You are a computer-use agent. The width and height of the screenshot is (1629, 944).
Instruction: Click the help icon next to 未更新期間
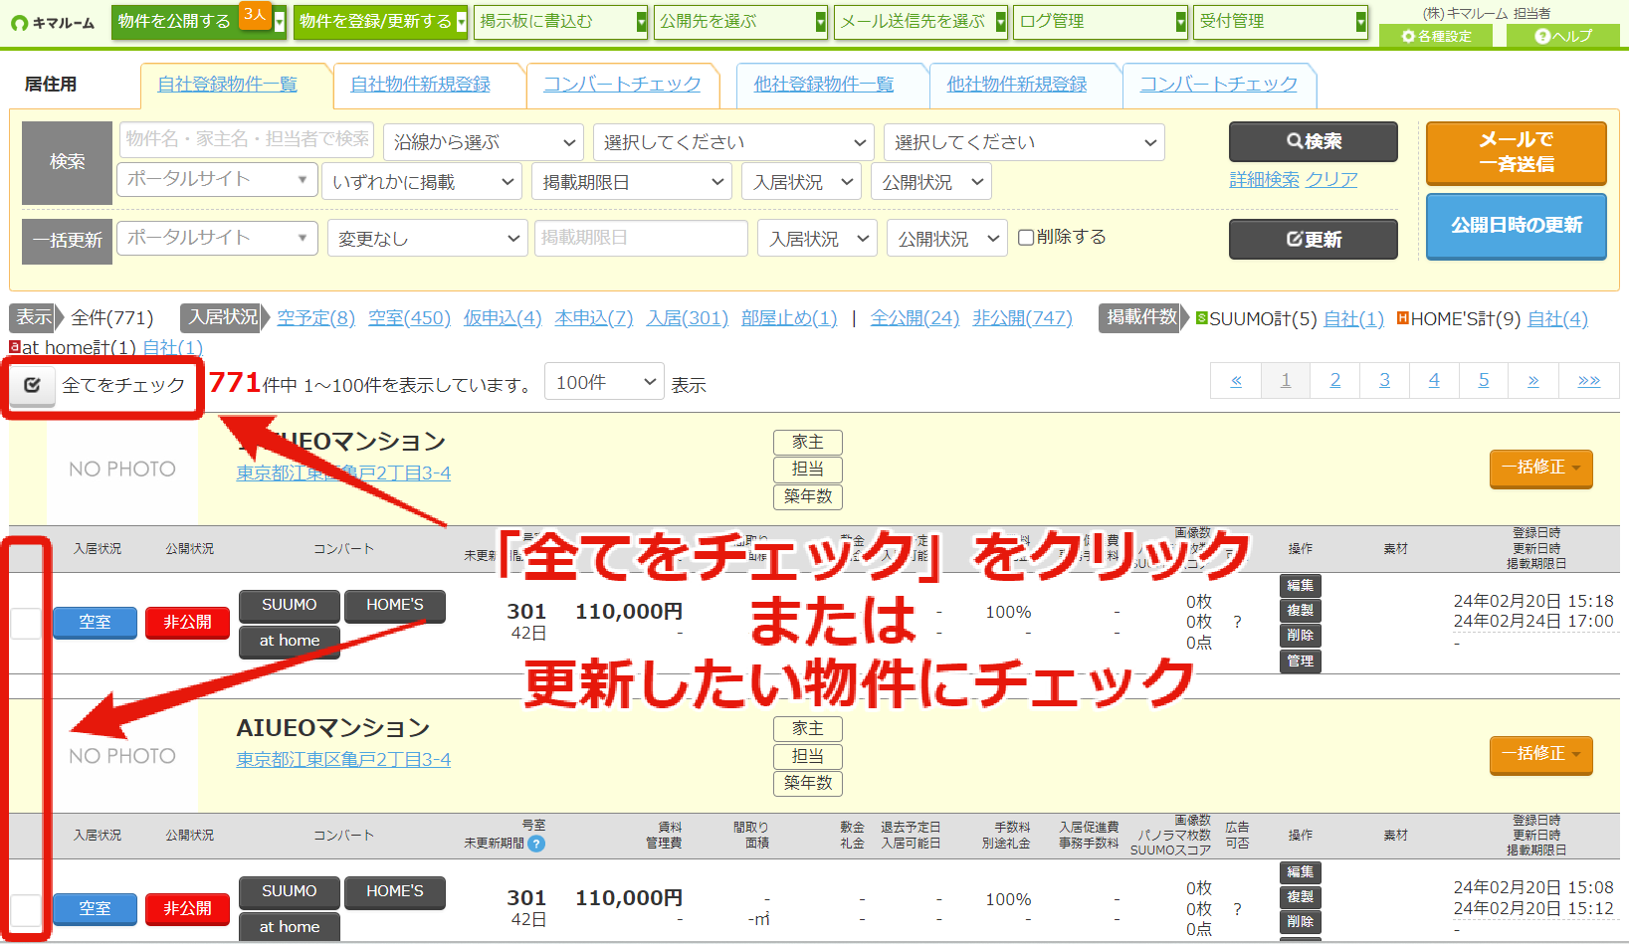tap(536, 844)
